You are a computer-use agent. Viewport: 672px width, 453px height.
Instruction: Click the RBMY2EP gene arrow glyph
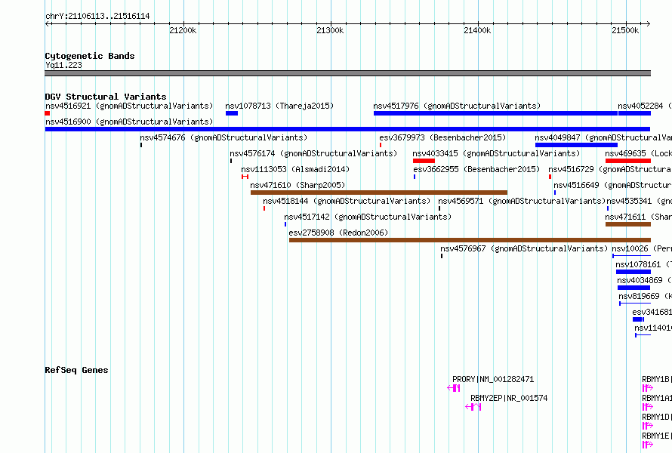coord(473,407)
